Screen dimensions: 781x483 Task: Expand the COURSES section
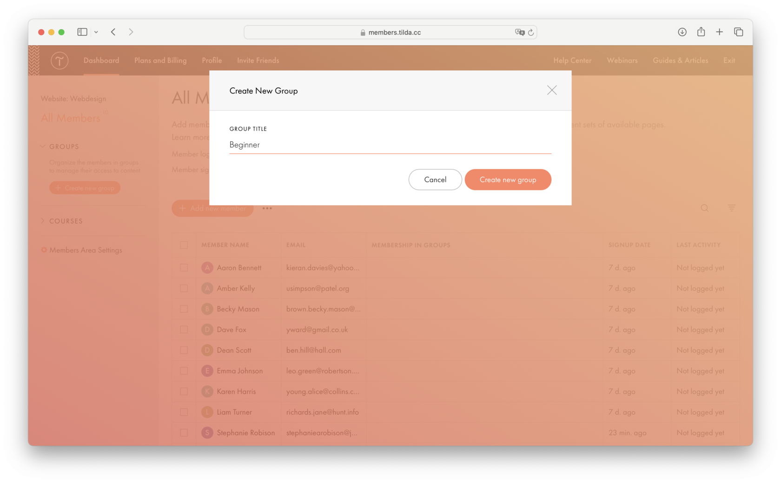point(43,221)
